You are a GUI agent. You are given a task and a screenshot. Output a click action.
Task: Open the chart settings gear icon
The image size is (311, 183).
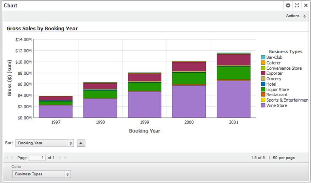click(288, 5)
